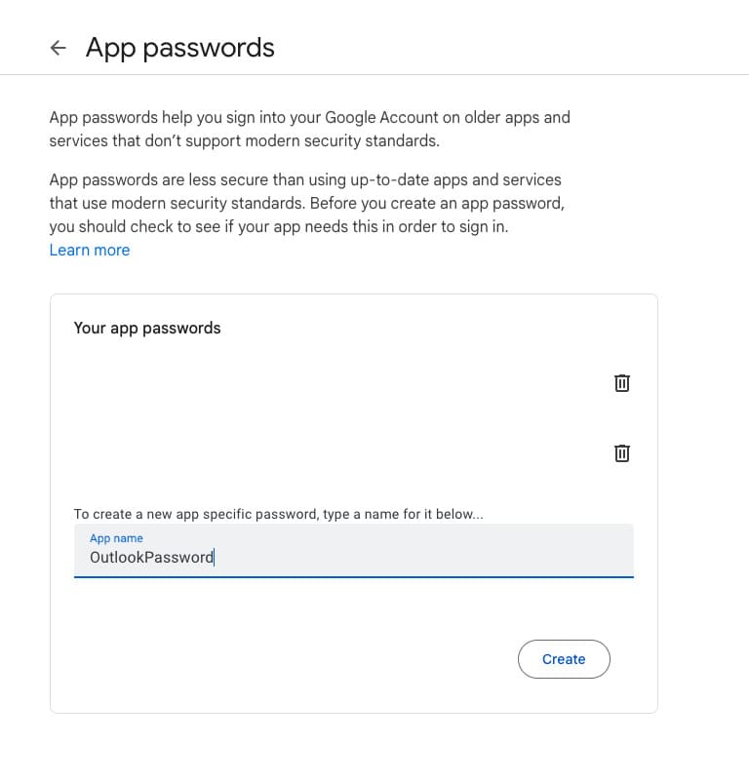Generate password by clicking Create

(x=564, y=659)
